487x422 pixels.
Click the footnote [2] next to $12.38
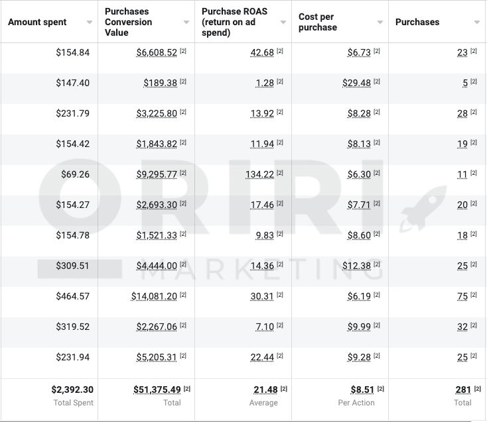coord(377,264)
